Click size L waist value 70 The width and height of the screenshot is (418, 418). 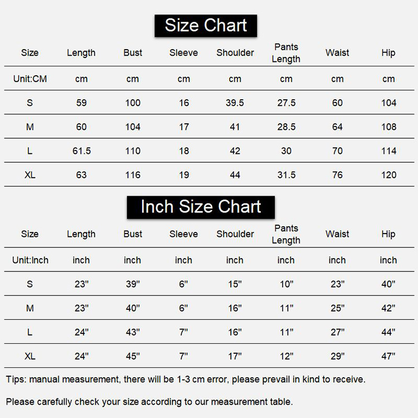pos(337,151)
